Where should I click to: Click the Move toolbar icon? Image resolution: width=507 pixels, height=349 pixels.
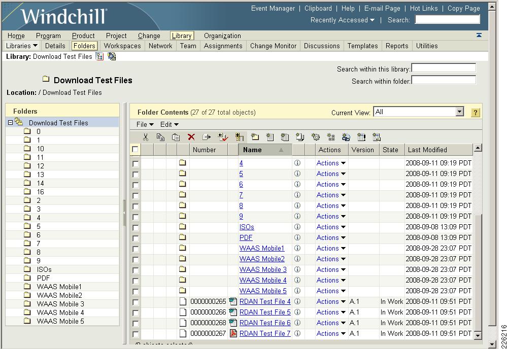(x=206, y=137)
